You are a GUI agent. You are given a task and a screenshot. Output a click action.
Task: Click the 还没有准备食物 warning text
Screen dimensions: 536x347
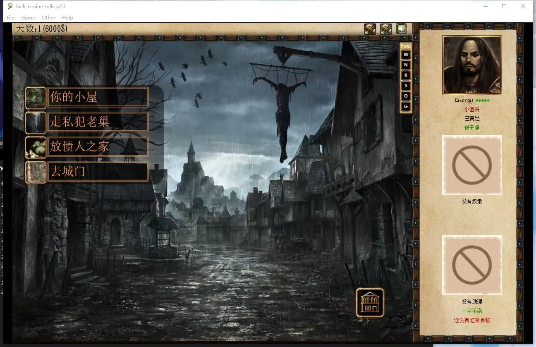click(472, 320)
